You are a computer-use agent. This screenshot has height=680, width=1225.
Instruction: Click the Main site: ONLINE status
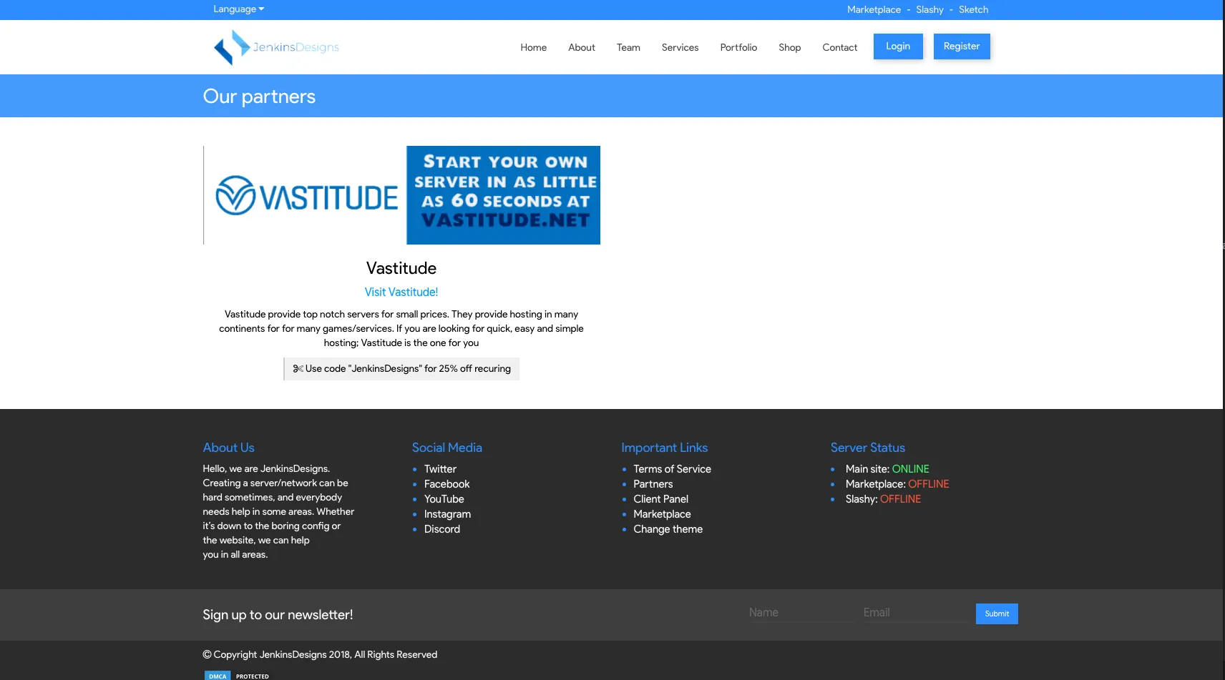pyautogui.click(x=887, y=469)
